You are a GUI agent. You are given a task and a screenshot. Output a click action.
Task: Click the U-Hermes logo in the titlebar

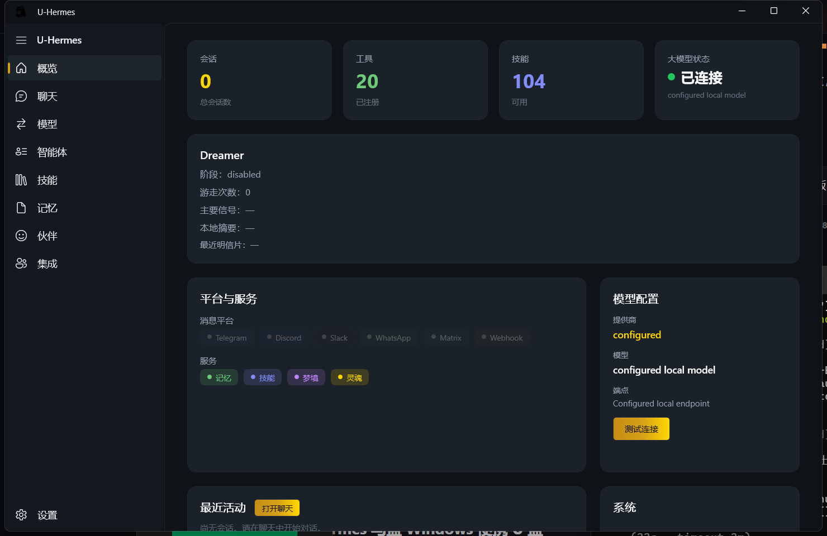(22, 12)
